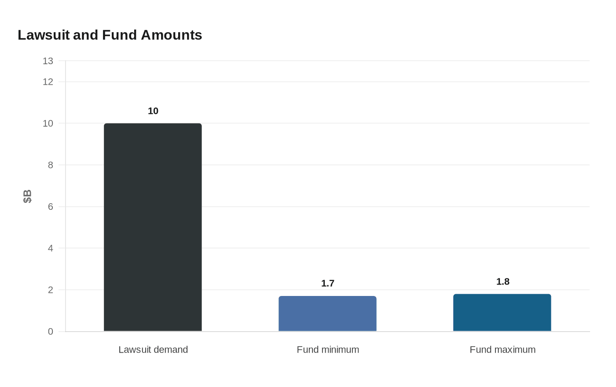Select the Fund maximum axis label
This screenshot has width=616, height=387.
(x=502, y=350)
